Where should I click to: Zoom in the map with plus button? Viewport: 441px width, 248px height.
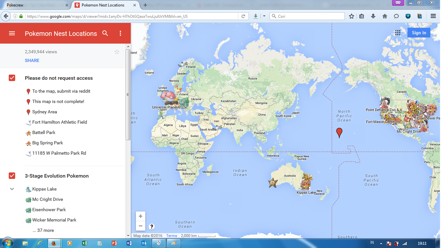[140, 216]
